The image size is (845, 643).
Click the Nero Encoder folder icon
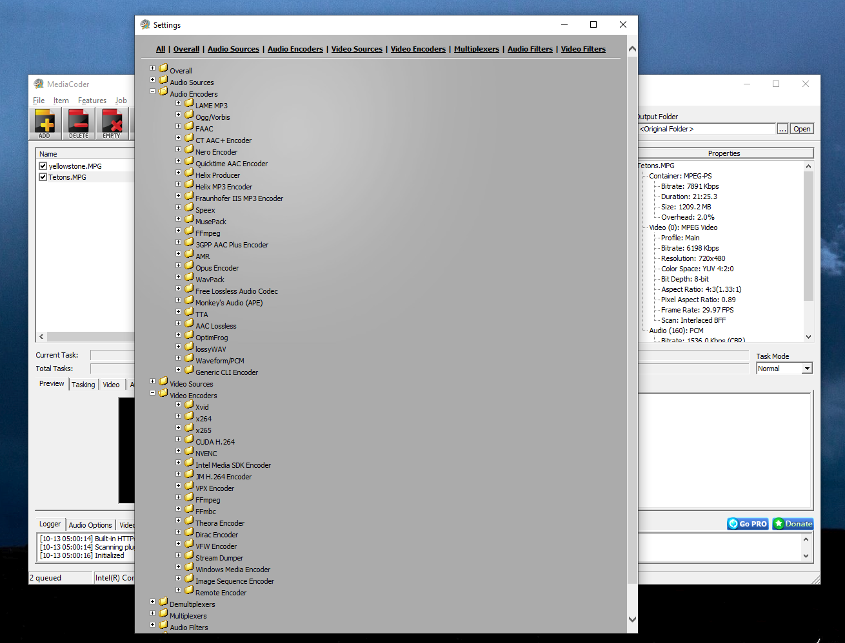tap(189, 149)
